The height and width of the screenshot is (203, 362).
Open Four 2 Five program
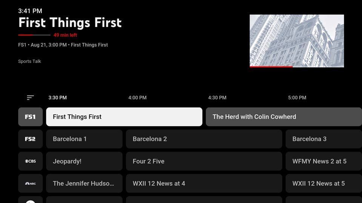pos(204,161)
